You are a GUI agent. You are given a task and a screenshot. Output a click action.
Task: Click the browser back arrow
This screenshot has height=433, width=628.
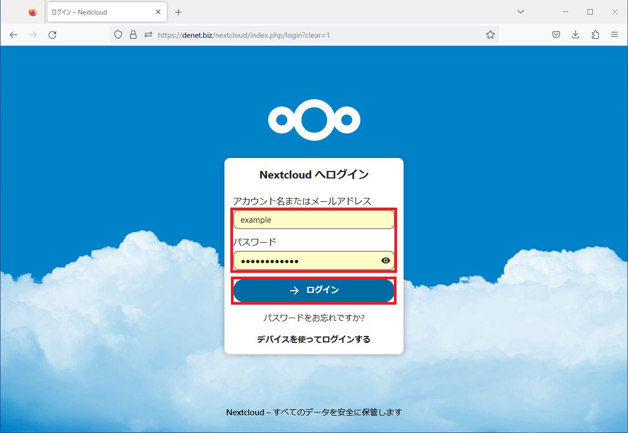13,35
